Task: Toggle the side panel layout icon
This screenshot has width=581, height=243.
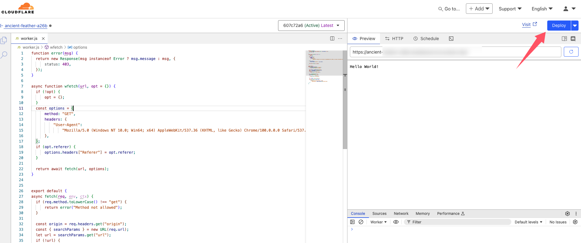Action: click(x=564, y=39)
